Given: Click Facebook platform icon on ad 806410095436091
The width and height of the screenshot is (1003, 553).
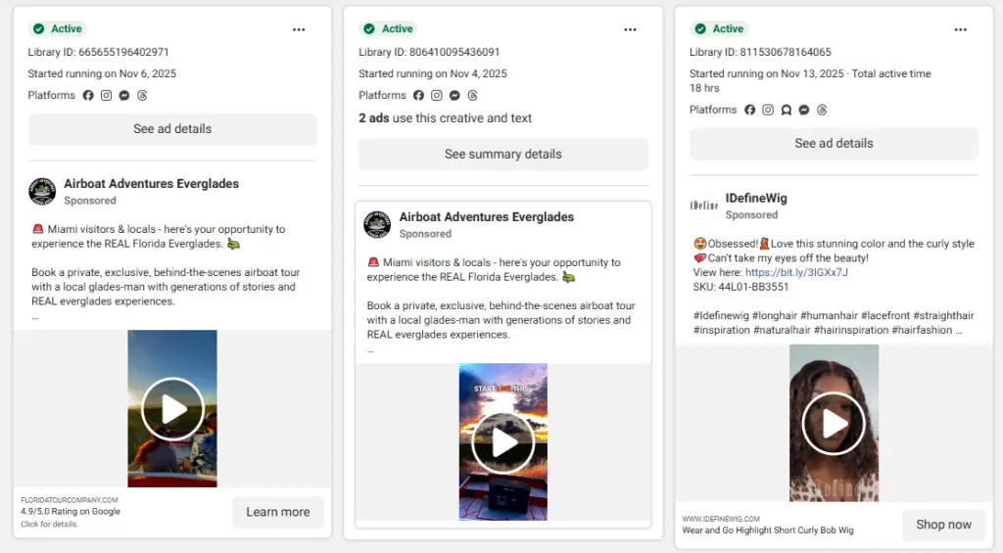Looking at the screenshot, I should (x=418, y=95).
